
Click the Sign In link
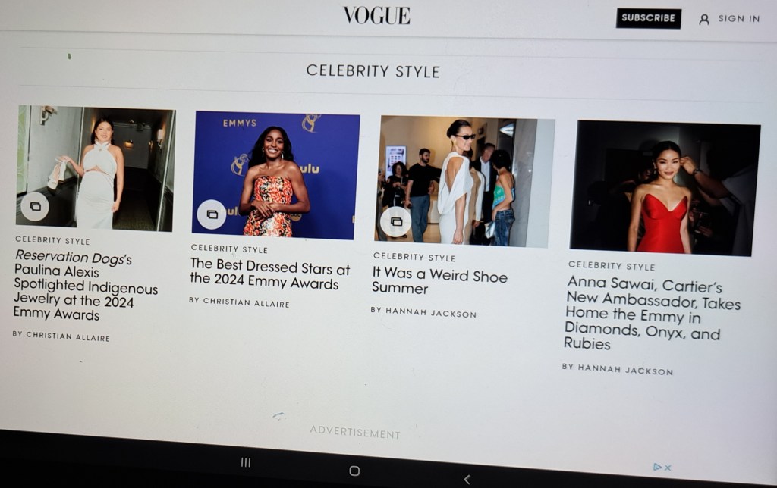pos(739,19)
